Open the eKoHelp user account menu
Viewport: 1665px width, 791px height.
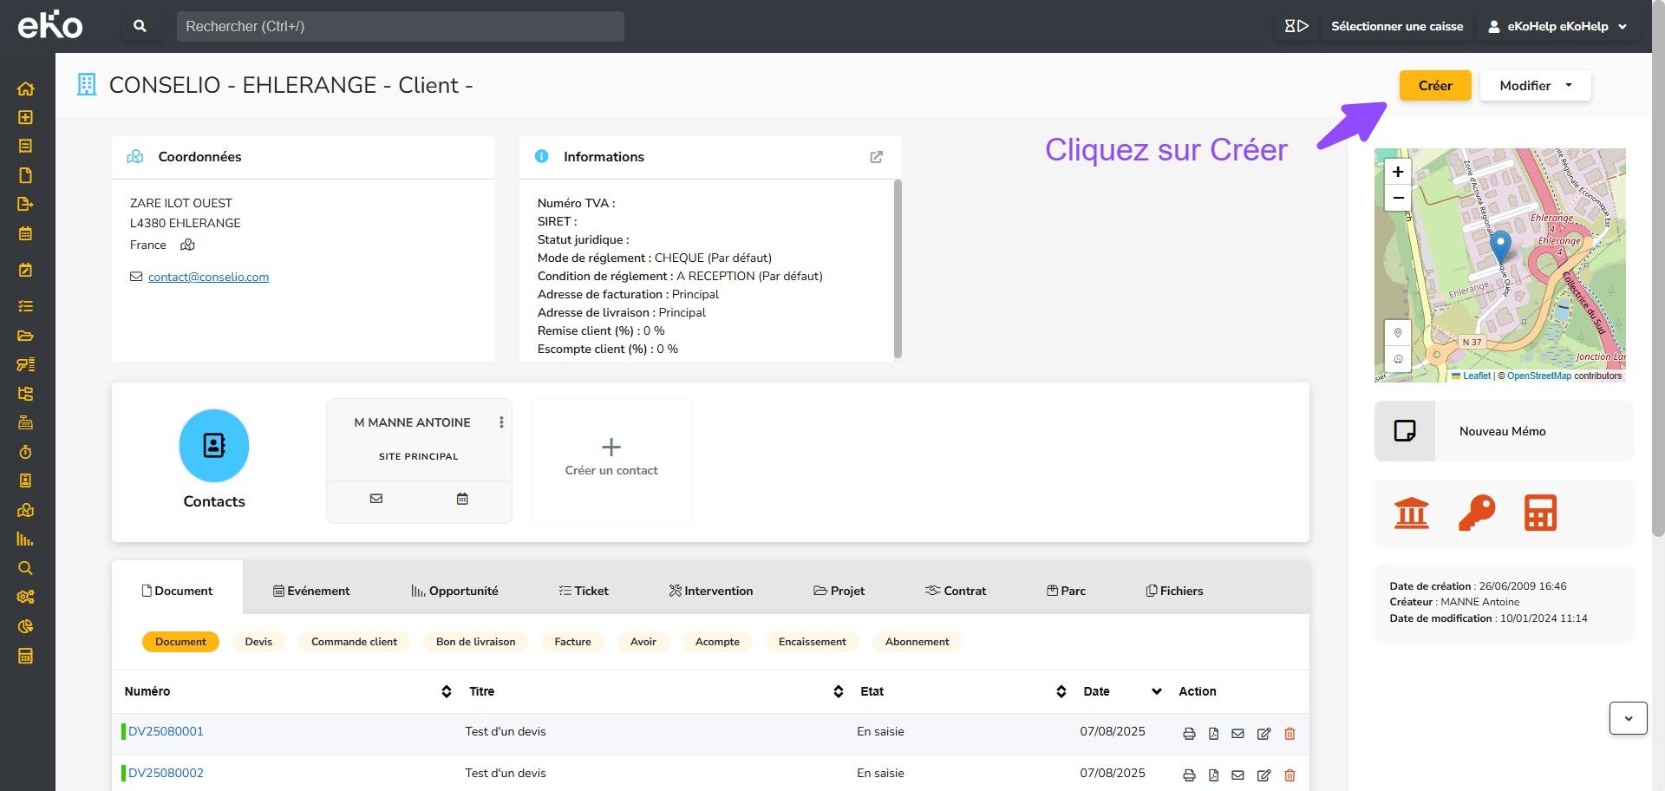pyautogui.click(x=1557, y=26)
